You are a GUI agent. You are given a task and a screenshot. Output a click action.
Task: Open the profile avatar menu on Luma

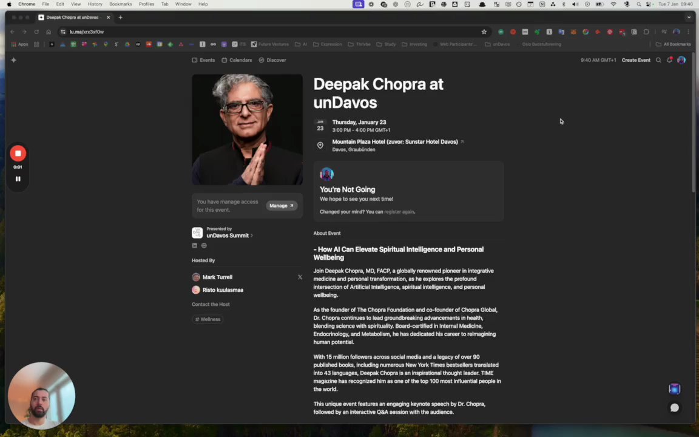(x=681, y=60)
